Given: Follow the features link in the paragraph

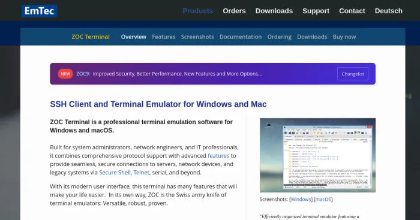Looking at the screenshot, I should [218, 156].
